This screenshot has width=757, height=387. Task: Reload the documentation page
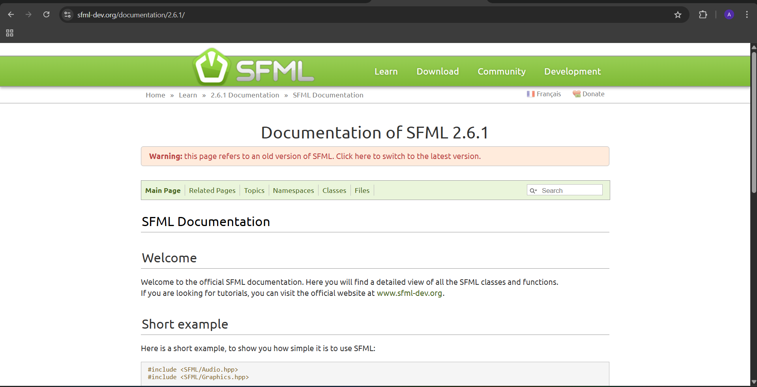click(46, 14)
